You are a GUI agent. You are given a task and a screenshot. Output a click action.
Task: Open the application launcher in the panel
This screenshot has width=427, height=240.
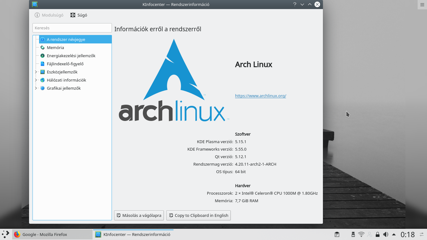point(5,234)
